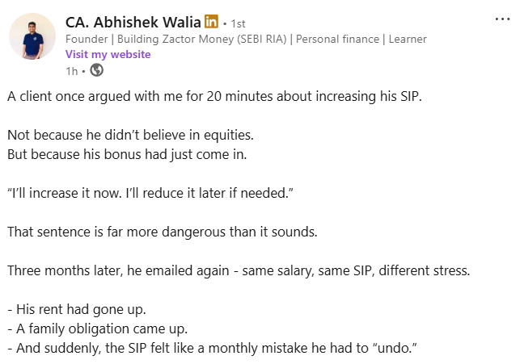
Task: Click the line 'But because his bonus had just come in'
Action: pos(125,153)
